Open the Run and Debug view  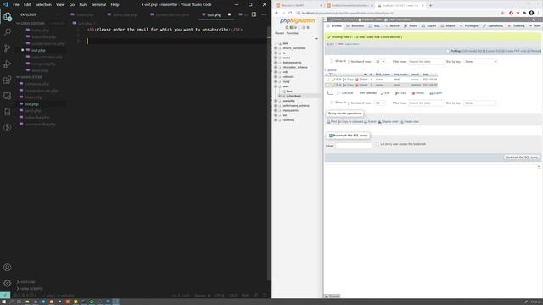8,64
